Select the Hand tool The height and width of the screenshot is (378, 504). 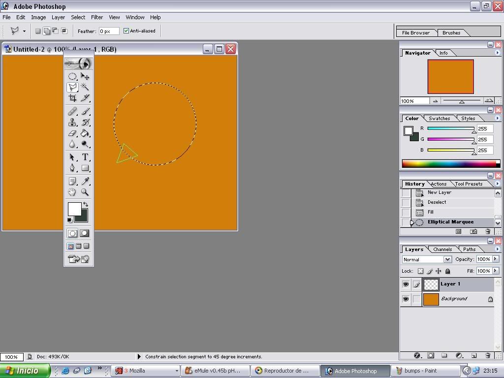tap(72, 192)
